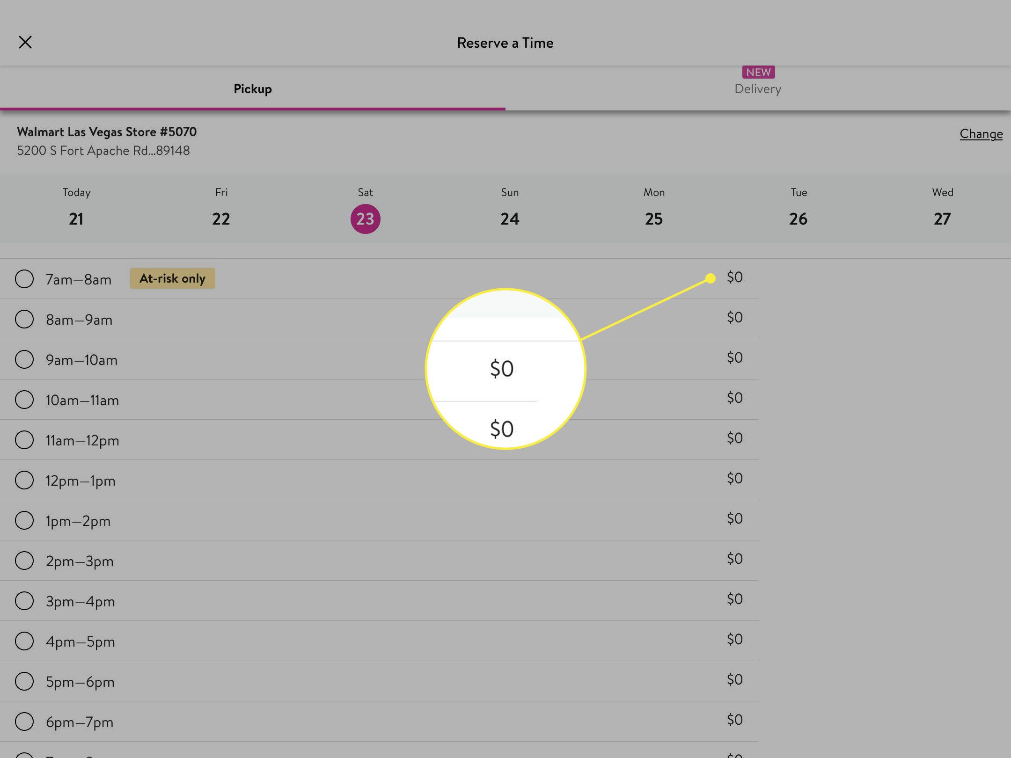Choose the 3pm–4pm time slot radio
This screenshot has width=1011, height=758.
(x=24, y=601)
